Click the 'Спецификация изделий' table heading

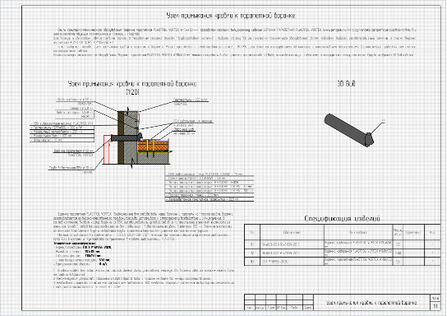tap(342, 219)
